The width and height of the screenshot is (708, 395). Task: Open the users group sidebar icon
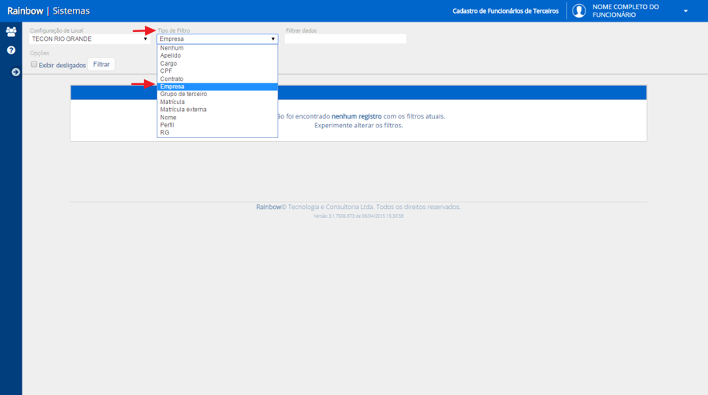pyautogui.click(x=11, y=31)
